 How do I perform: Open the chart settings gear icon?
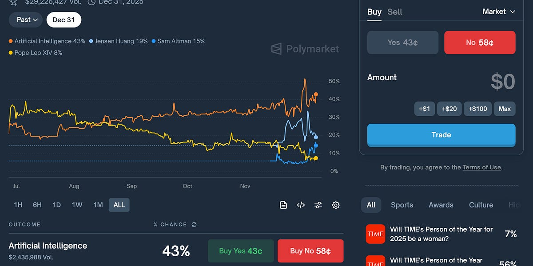click(336, 205)
